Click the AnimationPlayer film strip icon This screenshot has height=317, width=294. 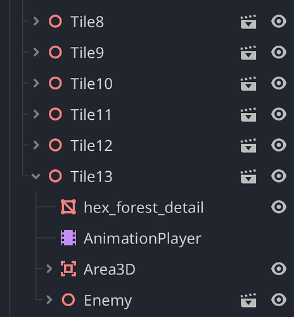68,238
